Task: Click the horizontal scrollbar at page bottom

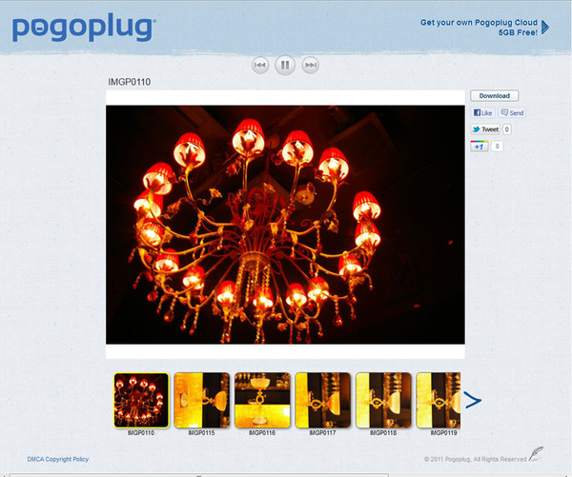Action: coord(199,475)
